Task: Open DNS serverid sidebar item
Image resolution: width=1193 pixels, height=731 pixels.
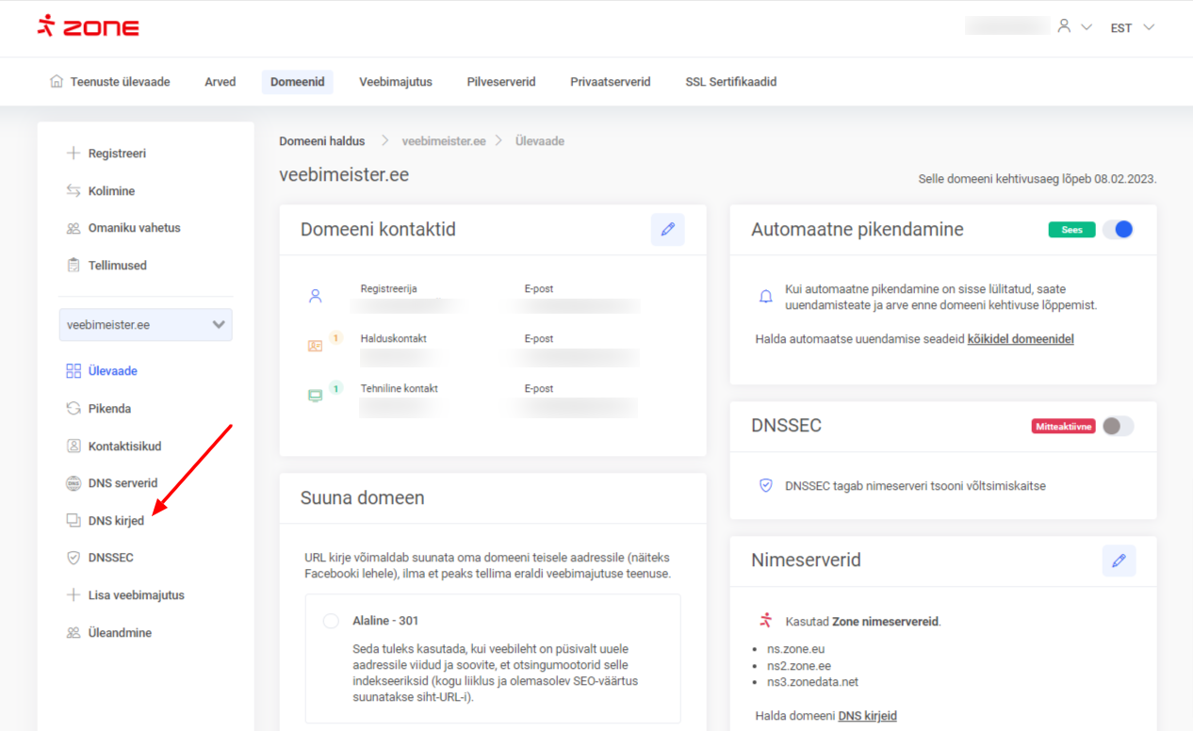Action: click(x=122, y=483)
